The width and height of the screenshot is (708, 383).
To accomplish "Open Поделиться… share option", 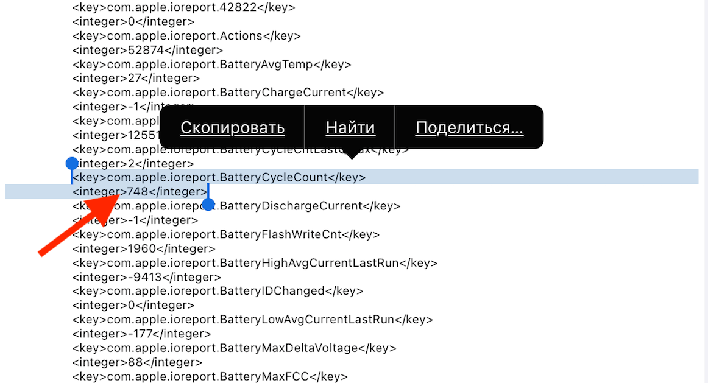I will click(469, 128).
